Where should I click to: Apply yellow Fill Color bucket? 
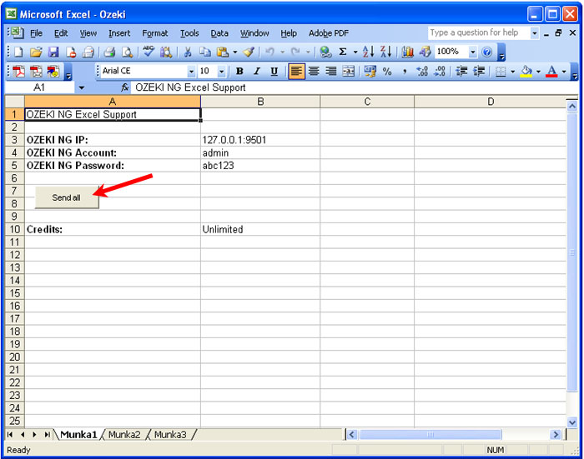point(526,72)
